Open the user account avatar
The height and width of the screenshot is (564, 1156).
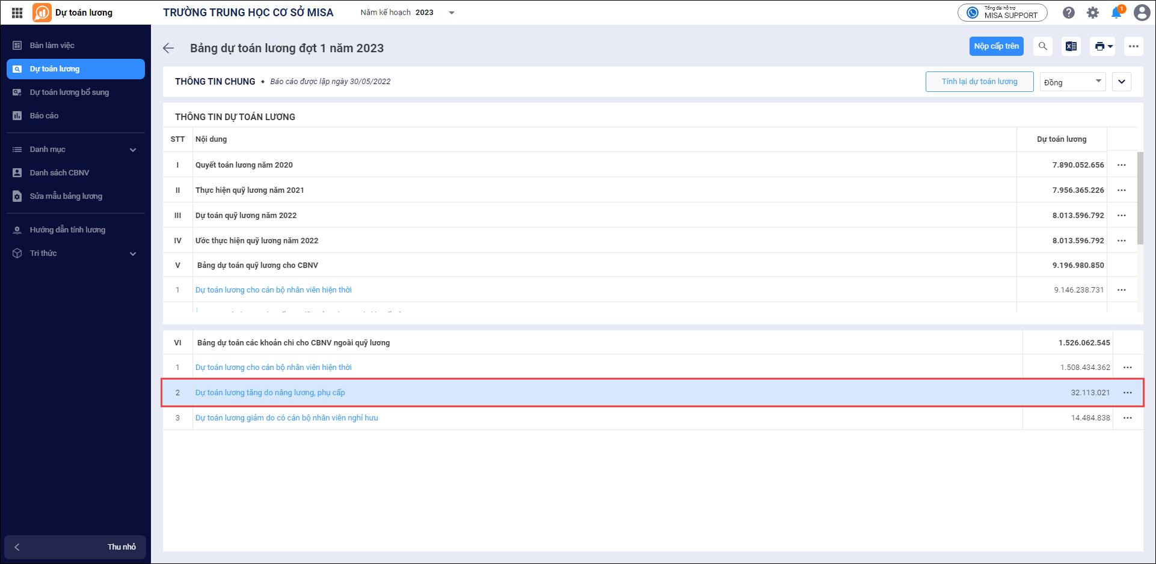point(1142,13)
